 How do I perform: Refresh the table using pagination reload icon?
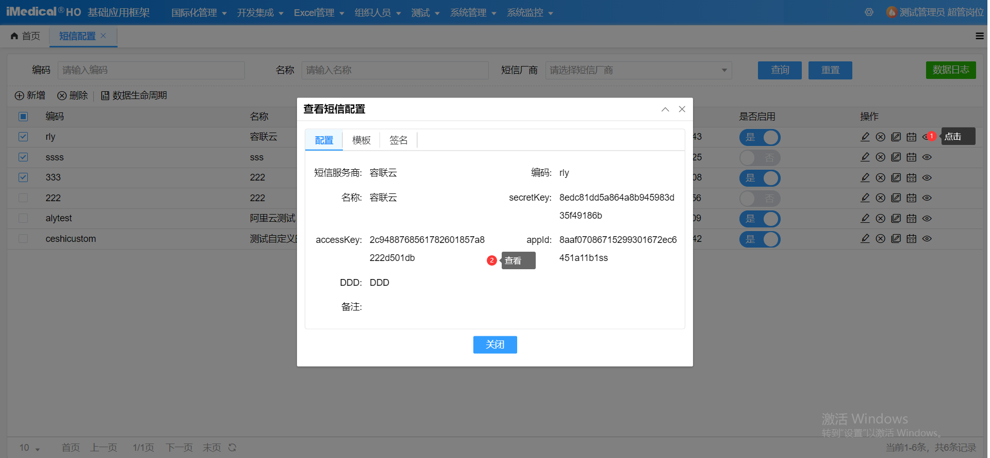tap(233, 448)
